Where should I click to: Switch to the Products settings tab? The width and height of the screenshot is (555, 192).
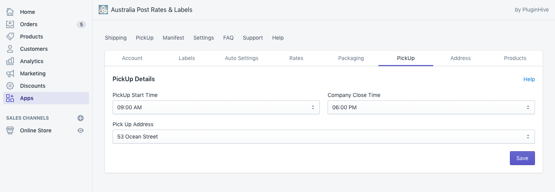tap(515, 58)
